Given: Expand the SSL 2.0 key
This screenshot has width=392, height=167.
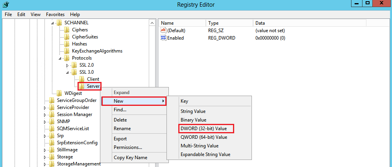Looking at the screenshot, I should tap(67, 65).
